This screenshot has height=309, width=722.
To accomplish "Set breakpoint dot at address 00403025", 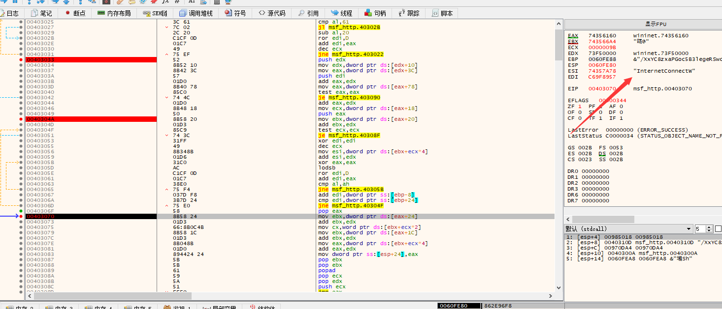I will pyautogui.click(x=21, y=22).
